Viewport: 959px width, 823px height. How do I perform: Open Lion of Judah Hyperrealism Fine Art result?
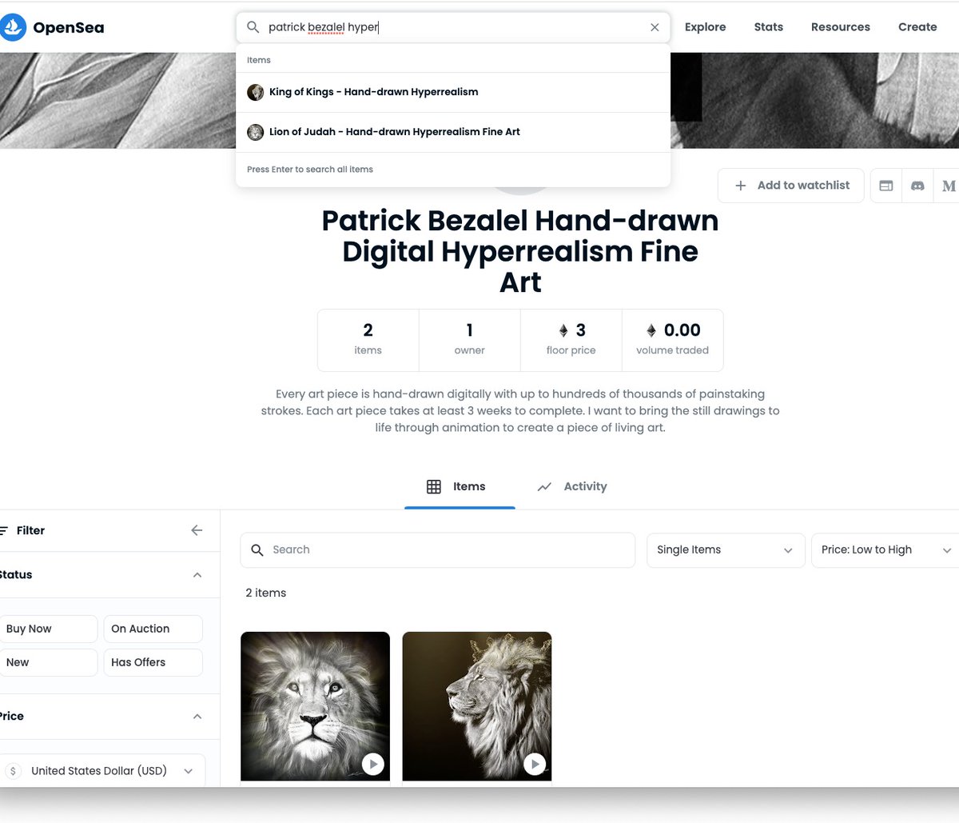(453, 132)
